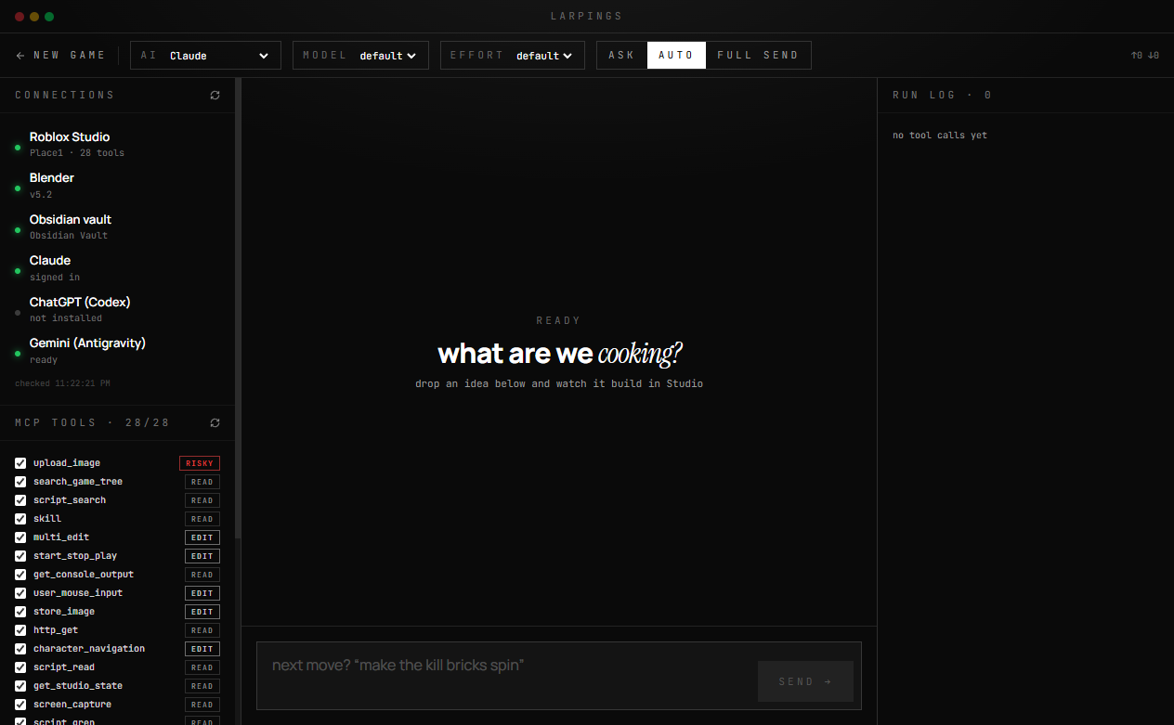Toggle the script_read checkbox
The image size is (1174, 725).
coord(20,667)
